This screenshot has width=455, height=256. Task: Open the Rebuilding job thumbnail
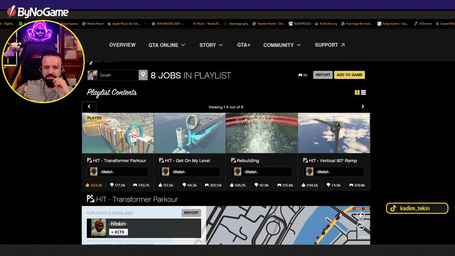coord(262,133)
